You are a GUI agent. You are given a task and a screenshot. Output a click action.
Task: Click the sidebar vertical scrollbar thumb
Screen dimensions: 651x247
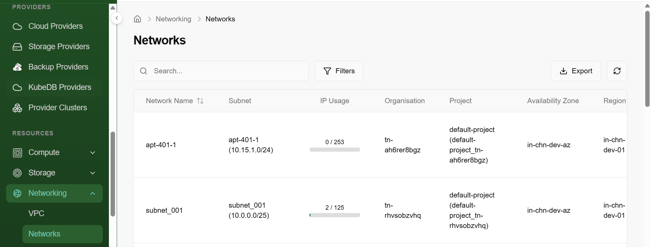click(113, 174)
